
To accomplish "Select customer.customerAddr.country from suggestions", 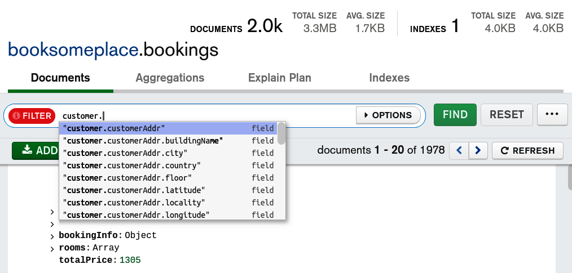I will pos(132,165).
